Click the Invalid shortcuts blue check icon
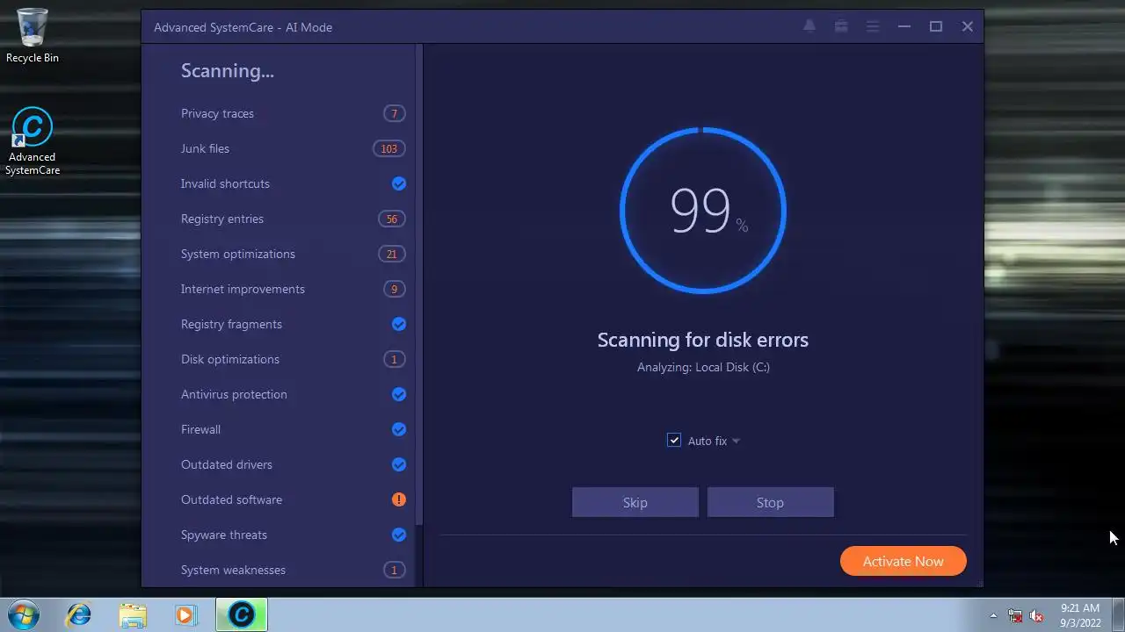The width and height of the screenshot is (1125, 632). 399,183
